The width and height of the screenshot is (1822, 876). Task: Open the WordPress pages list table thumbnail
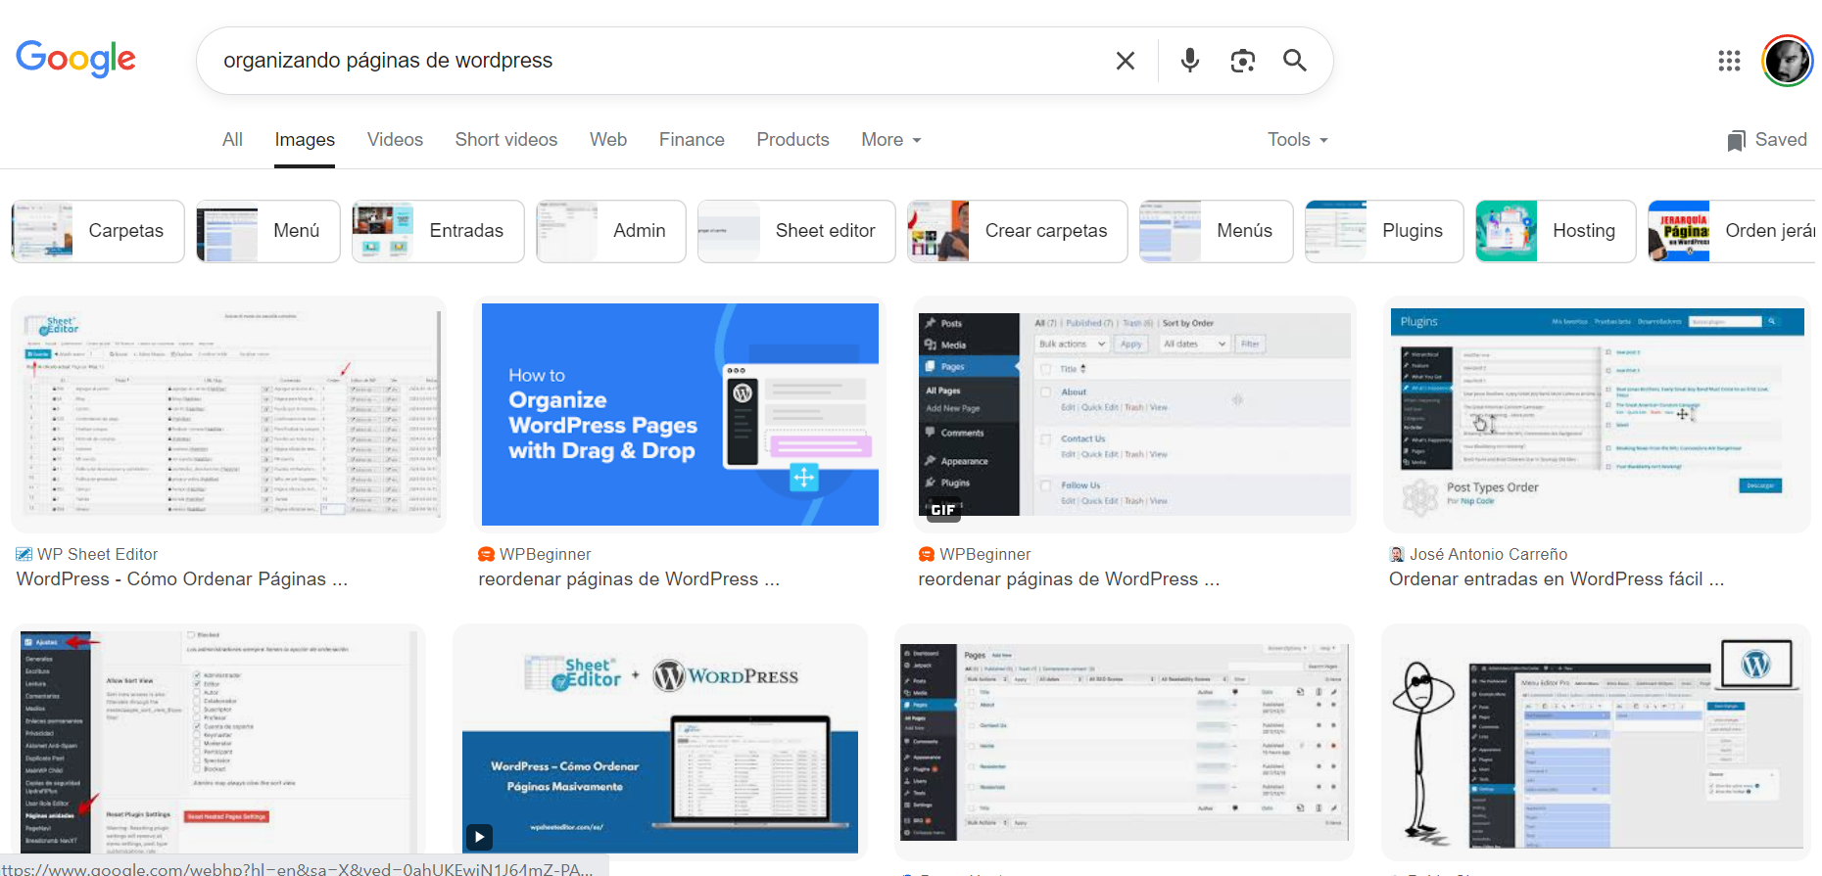point(1125,742)
